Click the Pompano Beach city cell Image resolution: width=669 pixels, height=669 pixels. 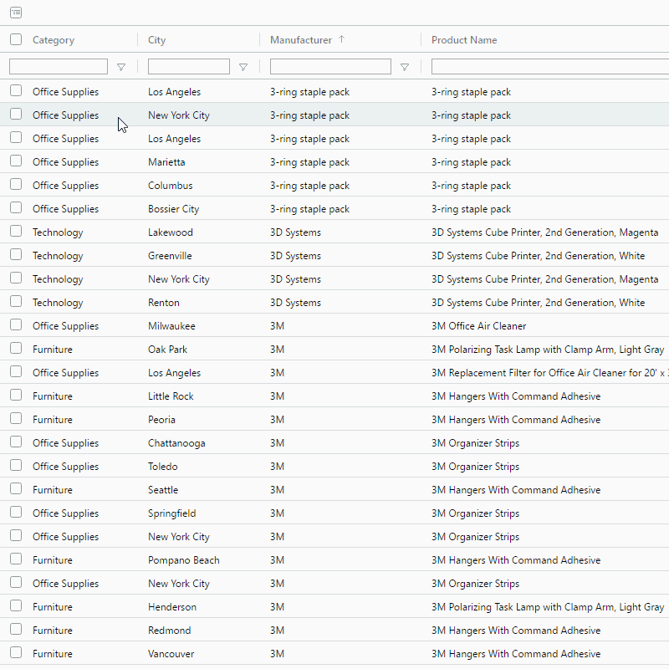(183, 560)
